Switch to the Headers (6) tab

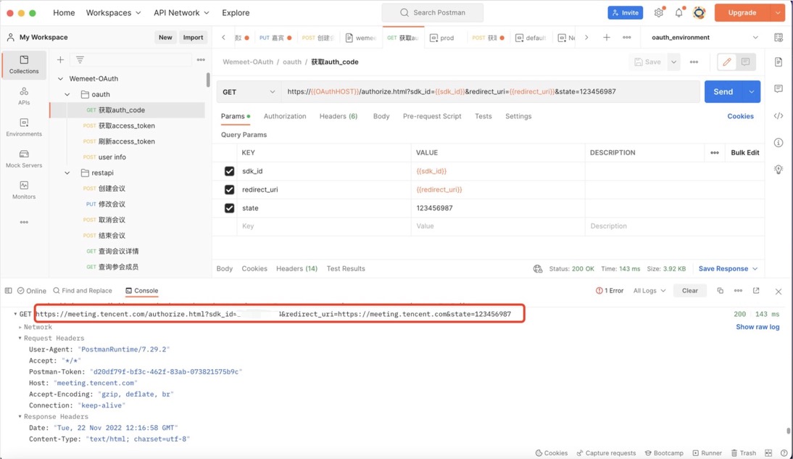[339, 116]
